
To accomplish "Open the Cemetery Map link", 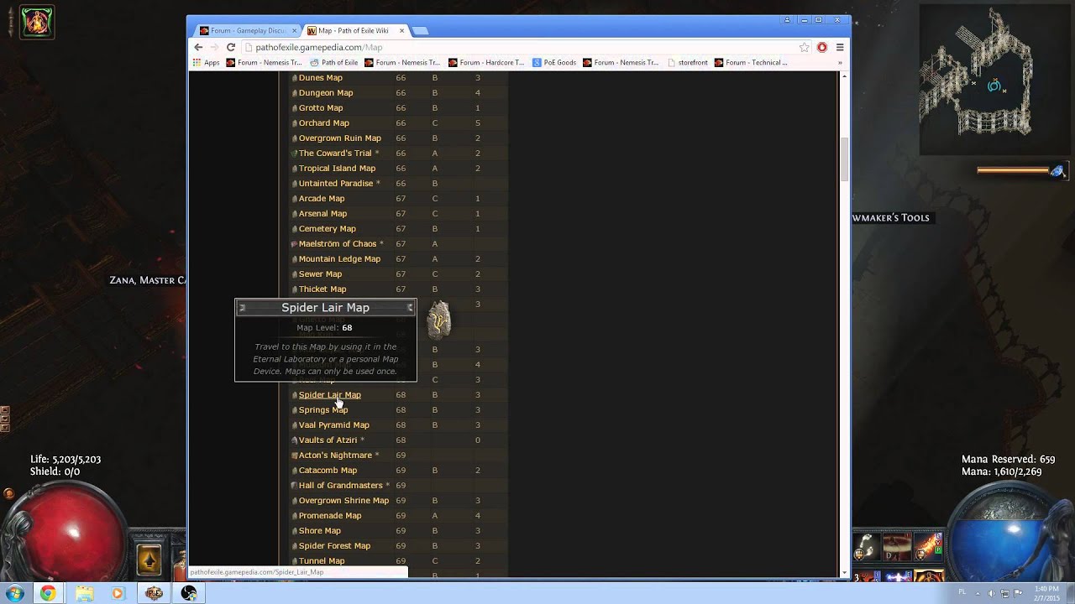I will [328, 229].
